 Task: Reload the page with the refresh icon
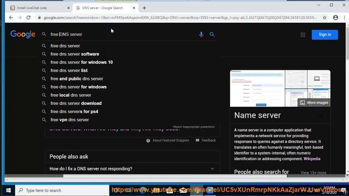tap(28, 17)
